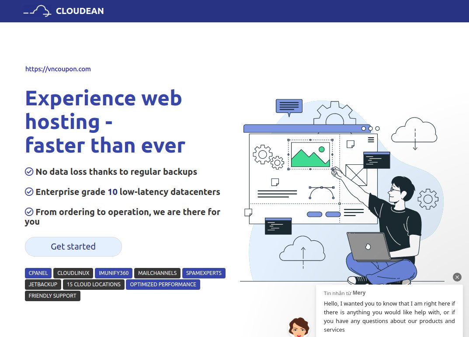Open the OPTIMIZED PERFORMANCE tag details
Viewport: 469px width, 337px height.
[x=163, y=284]
